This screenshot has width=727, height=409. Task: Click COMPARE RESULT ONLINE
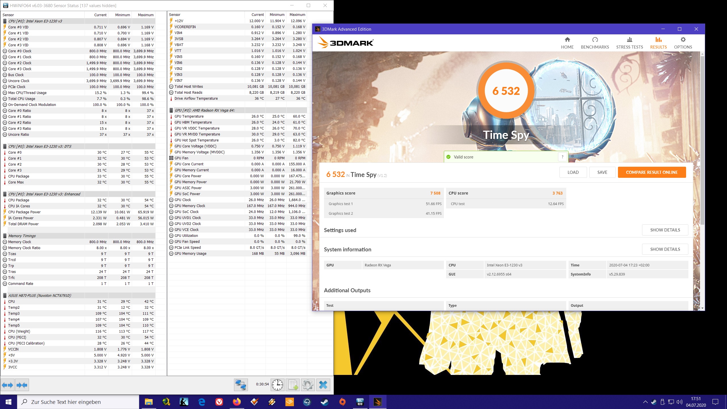click(652, 172)
